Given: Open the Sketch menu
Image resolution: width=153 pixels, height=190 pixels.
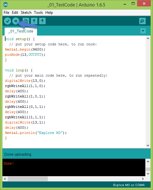Looking at the screenshot, I should tap(26, 13).
